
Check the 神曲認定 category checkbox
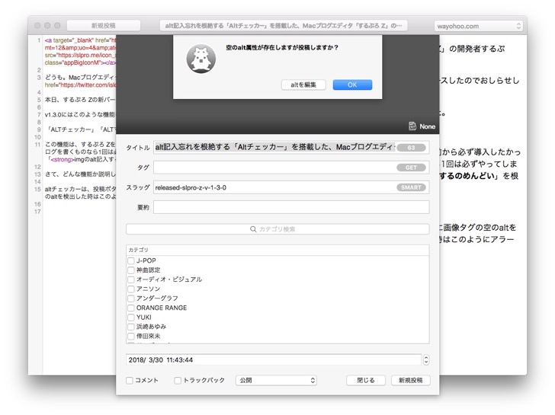click(131, 270)
